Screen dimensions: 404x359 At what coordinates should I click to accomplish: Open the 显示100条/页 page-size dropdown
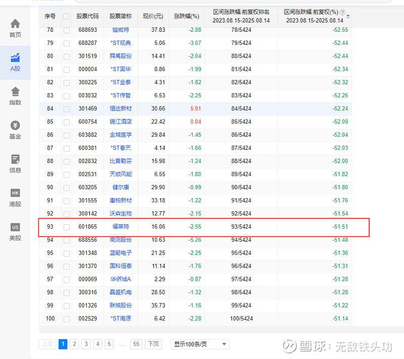[x=200, y=344]
